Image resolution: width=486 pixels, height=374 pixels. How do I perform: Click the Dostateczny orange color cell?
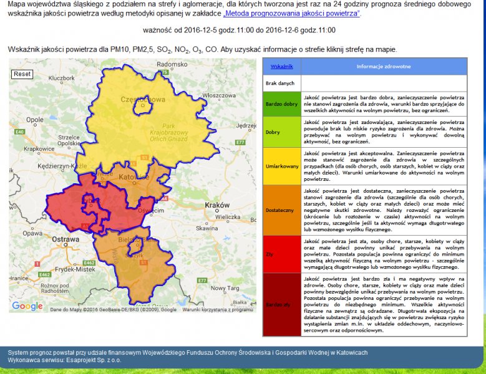[281, 210]
